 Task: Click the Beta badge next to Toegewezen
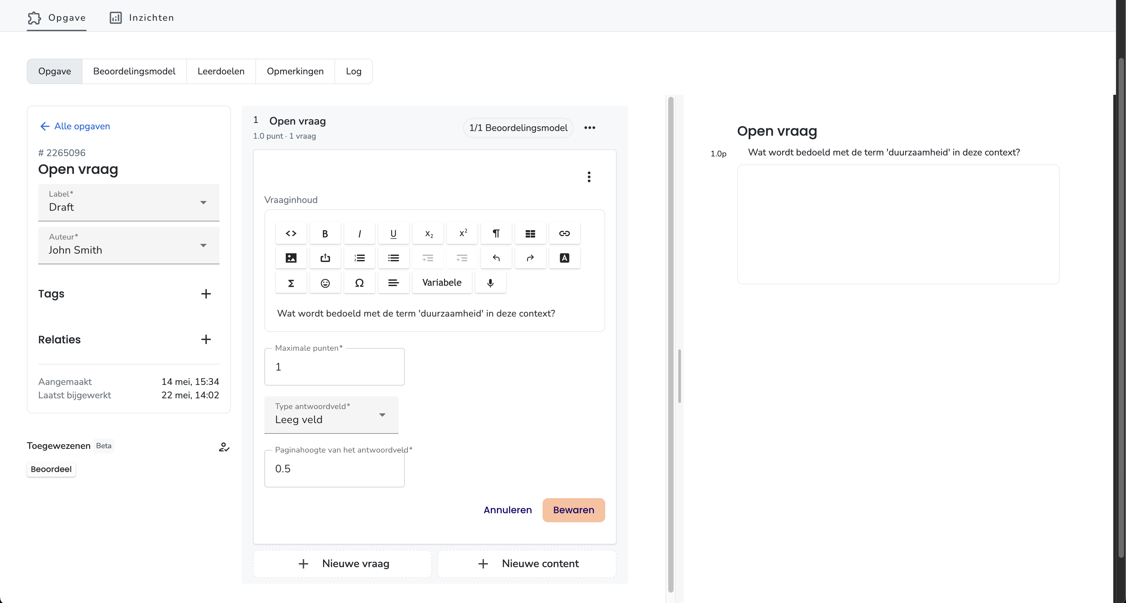(x=104, y=446)
